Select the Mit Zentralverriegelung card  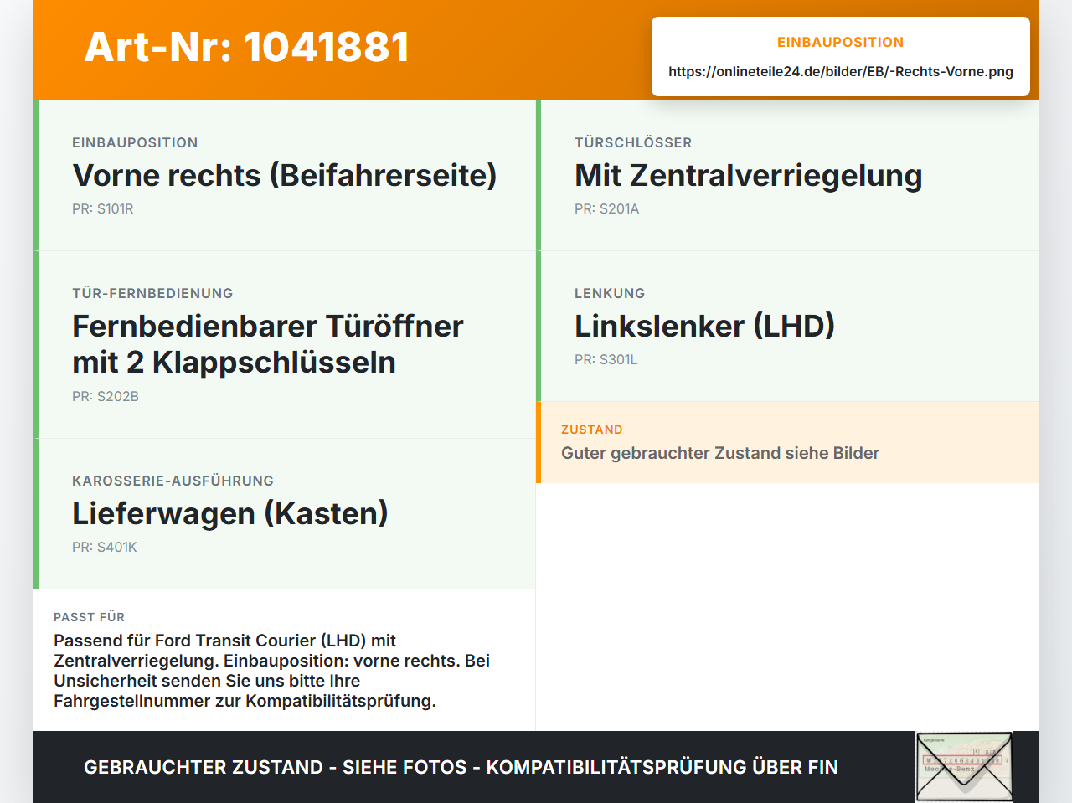787,176
